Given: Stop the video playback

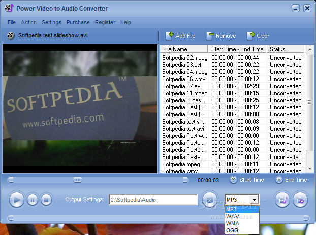Looking at the screenshot, I should point(46,200).
